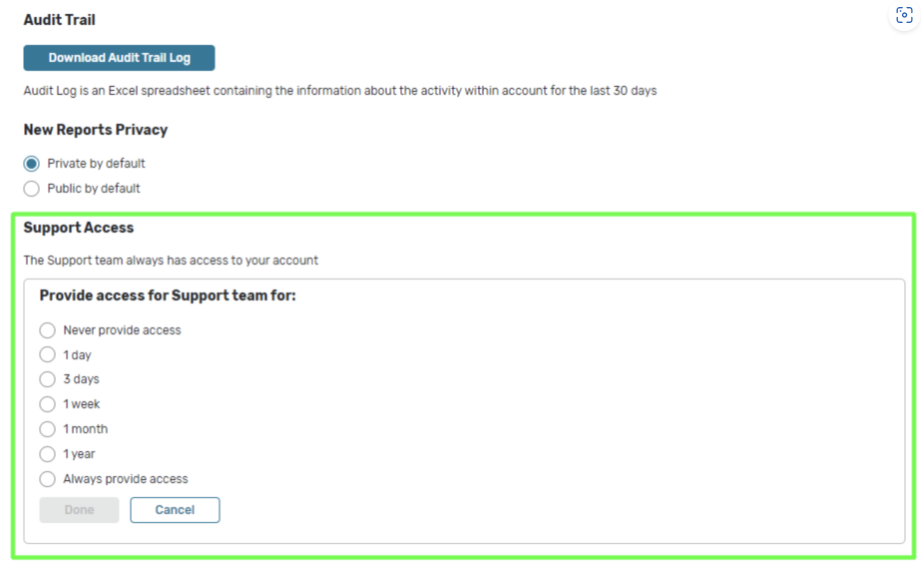Pick the 1 week access option

48,404
